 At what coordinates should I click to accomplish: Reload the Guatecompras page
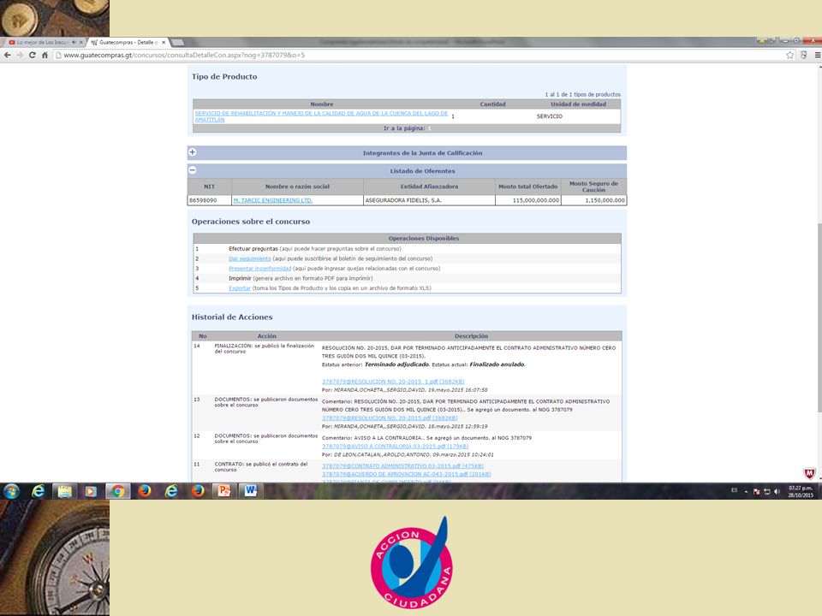pyautogui.click(x=33, y=55)
